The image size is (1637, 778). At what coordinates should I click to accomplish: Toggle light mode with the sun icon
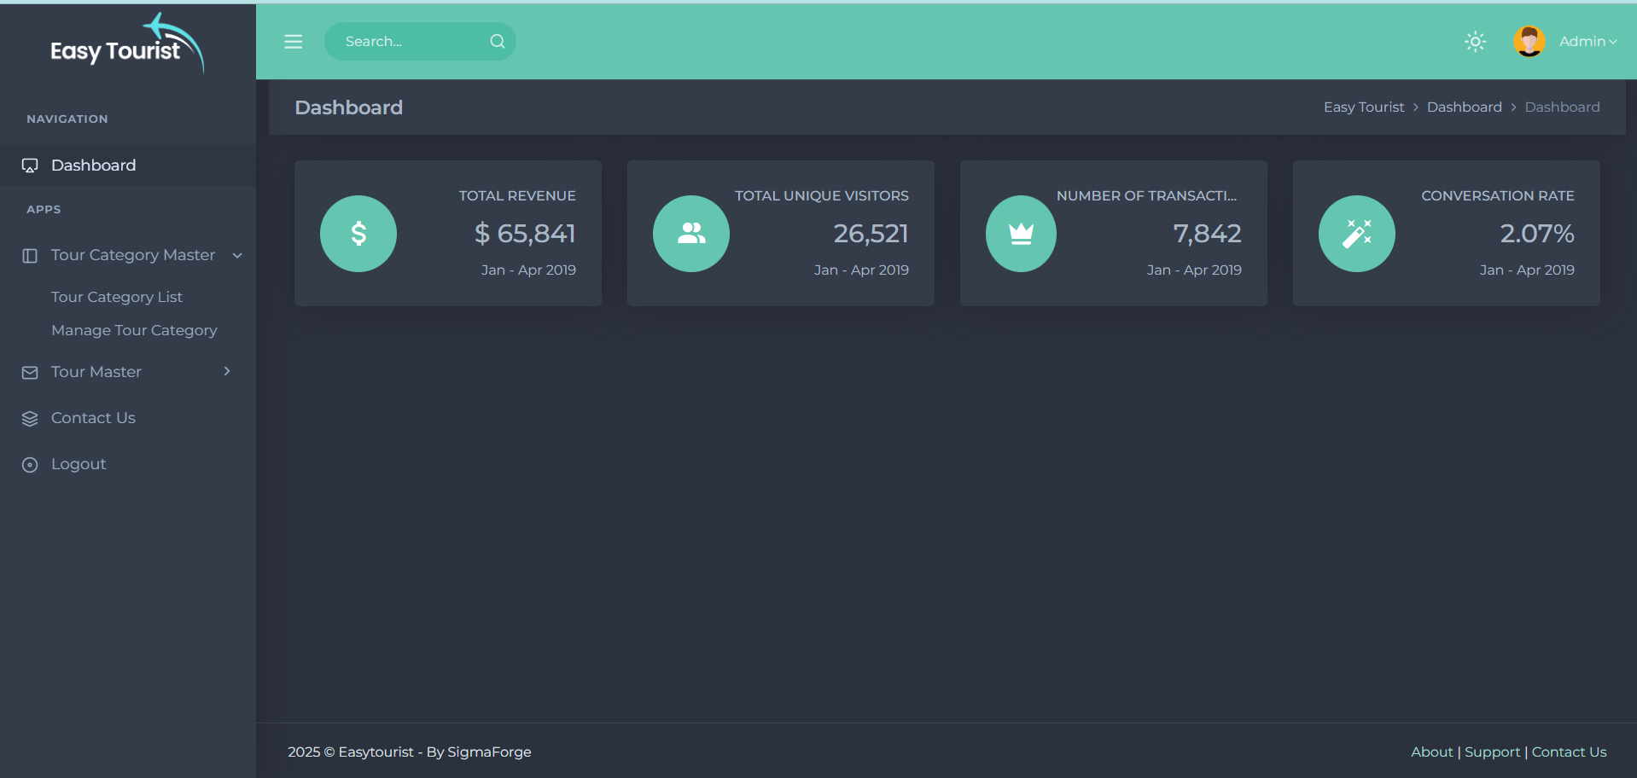click(1475, 41)
